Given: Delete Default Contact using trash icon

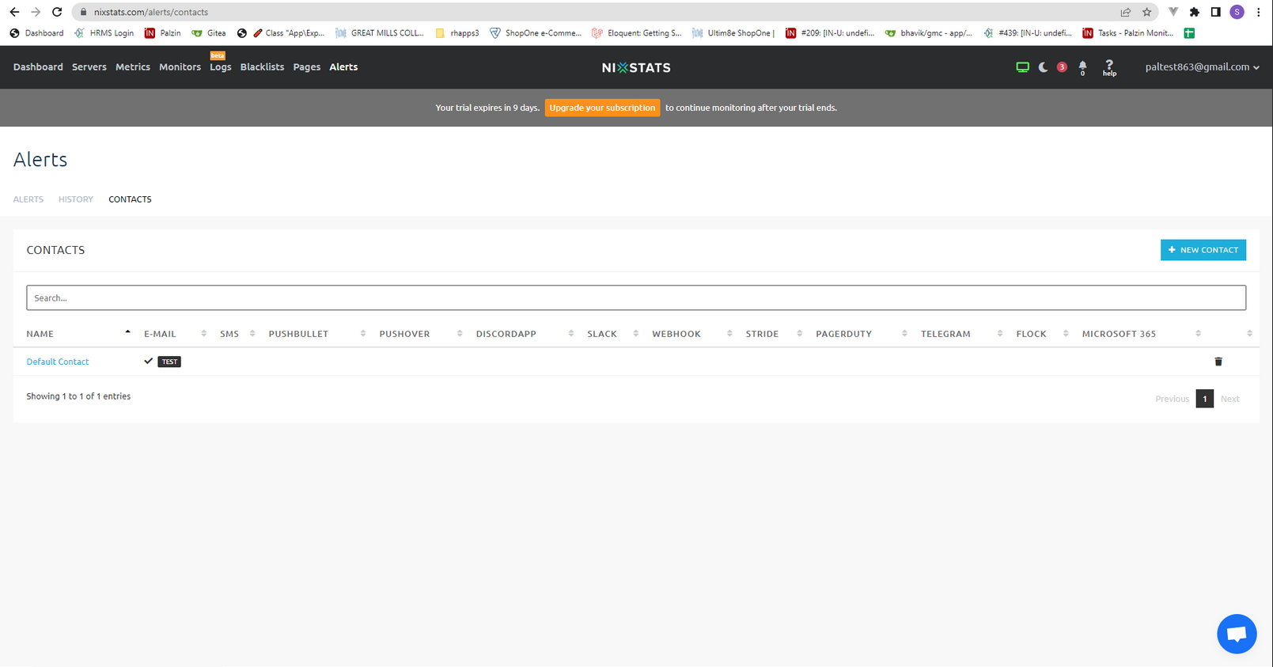Looking at the screenshot, I should click(1218, 362).
